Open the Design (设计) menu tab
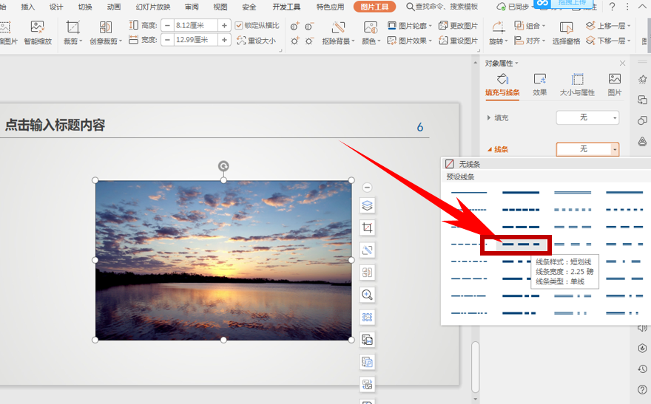Screen dimensions: 651x404 pos(56,7)
